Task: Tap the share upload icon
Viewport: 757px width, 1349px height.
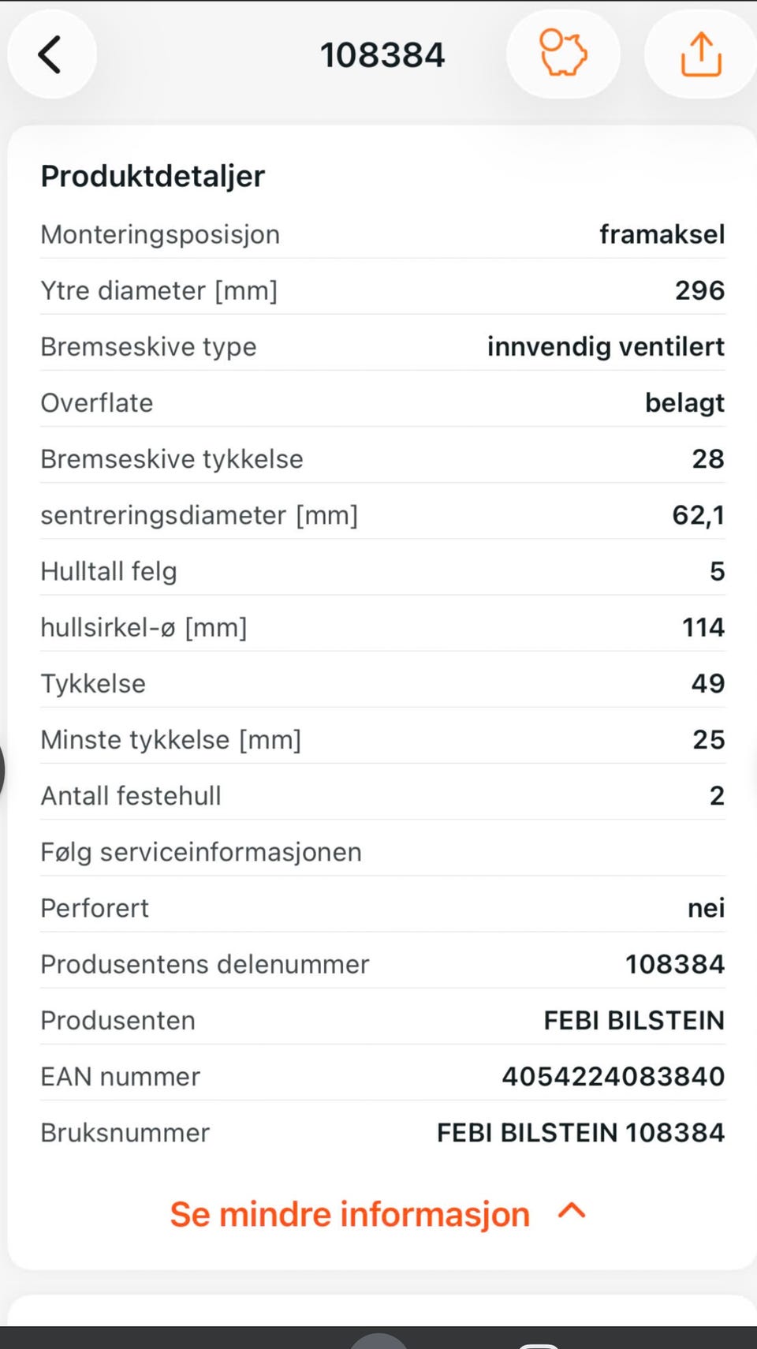Action: point(701,54)
